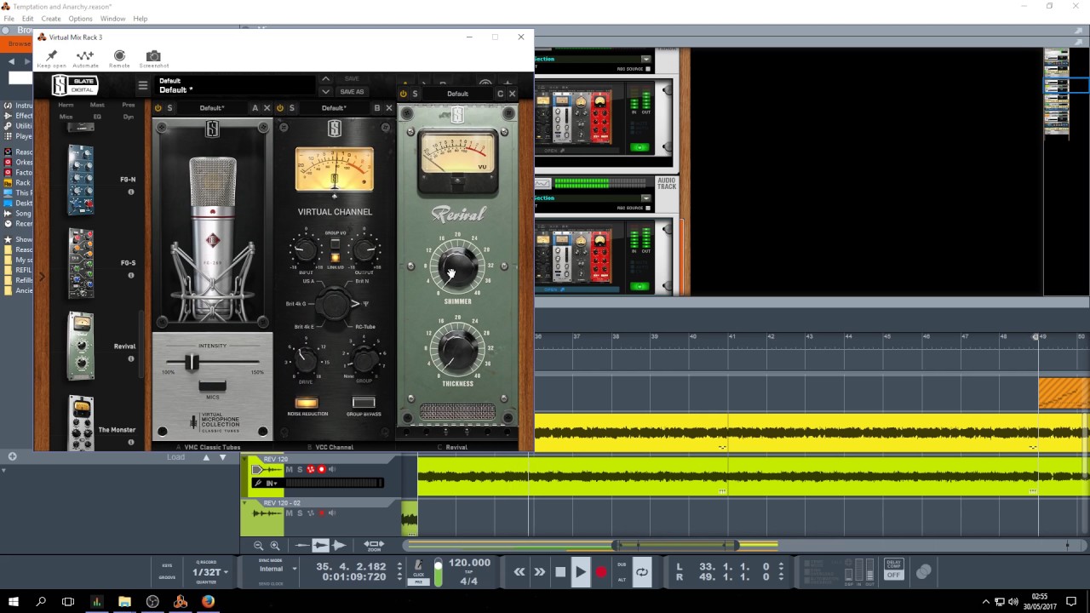
Task: Open the Options menu
Action: coord(80,18)
